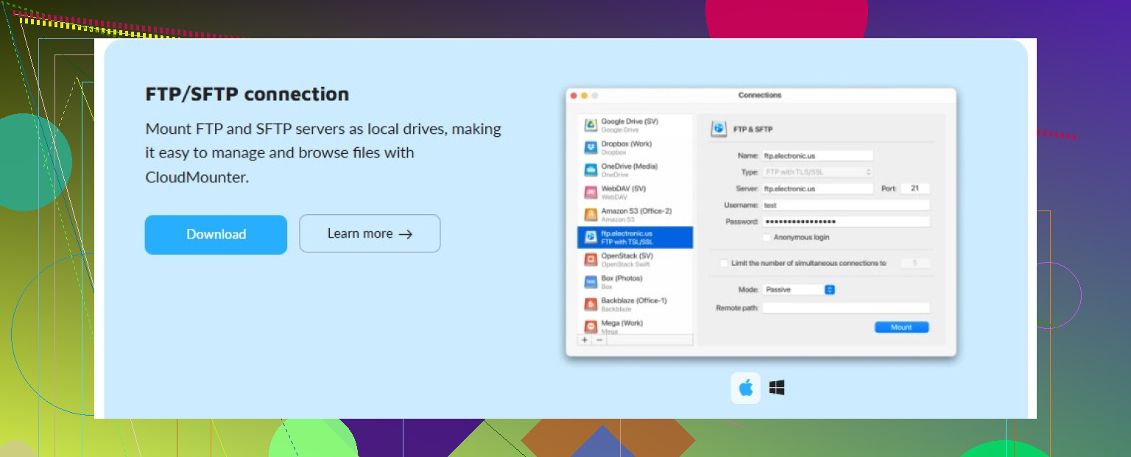Minimize the Connections window
1131x457 pixels.
point(585,96)
